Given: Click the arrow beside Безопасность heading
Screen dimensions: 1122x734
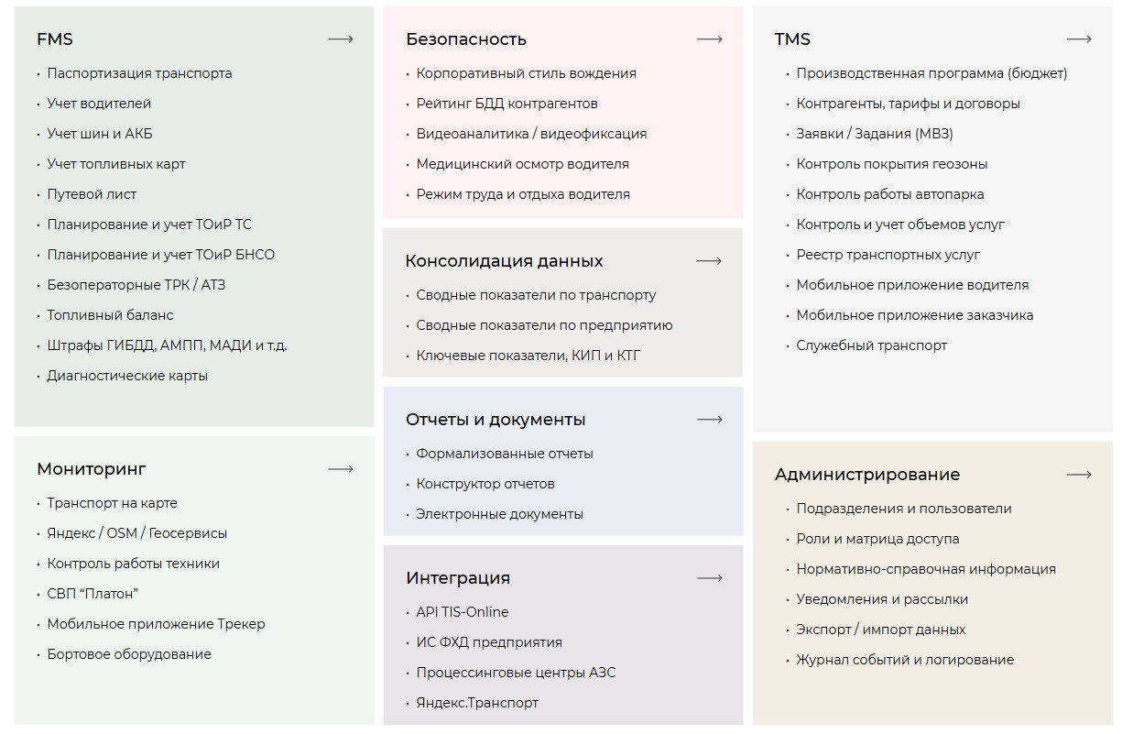Looking at the screenshot, I should (710, 39).
